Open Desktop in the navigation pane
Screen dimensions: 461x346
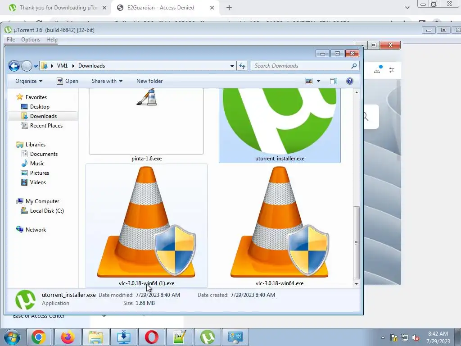[x=40, y=106]
